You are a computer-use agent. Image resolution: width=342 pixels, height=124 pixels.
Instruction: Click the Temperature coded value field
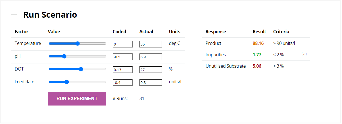point(122,44)
